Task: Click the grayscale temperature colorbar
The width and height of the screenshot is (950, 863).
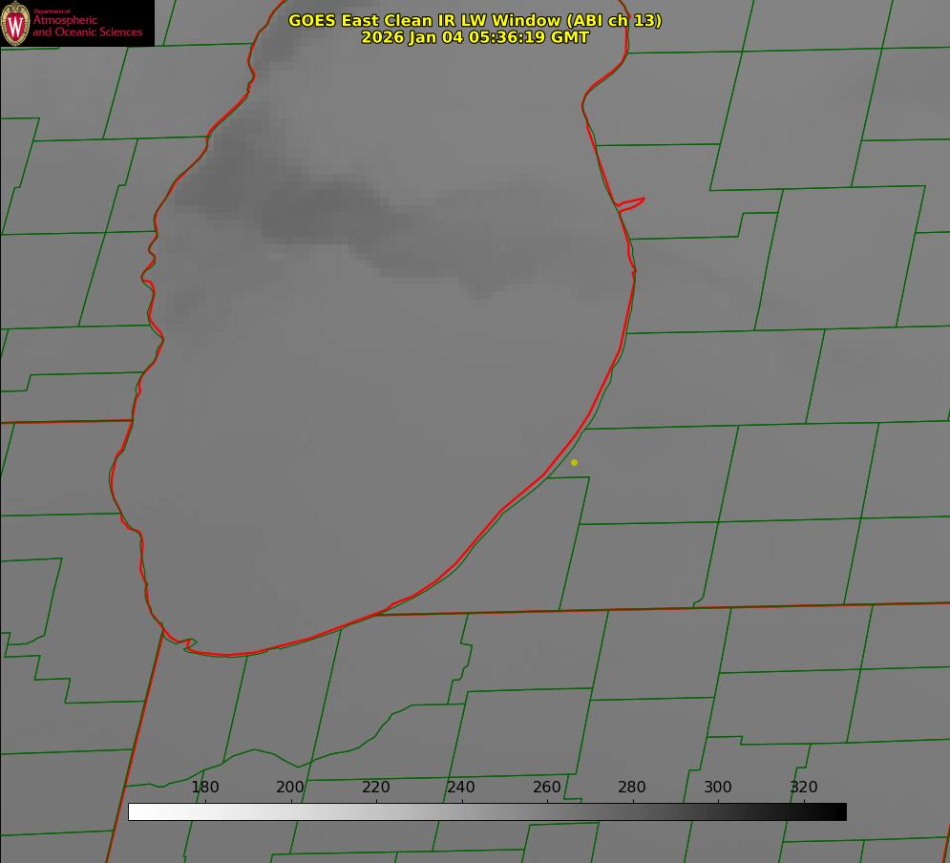Action: point(487,811)
